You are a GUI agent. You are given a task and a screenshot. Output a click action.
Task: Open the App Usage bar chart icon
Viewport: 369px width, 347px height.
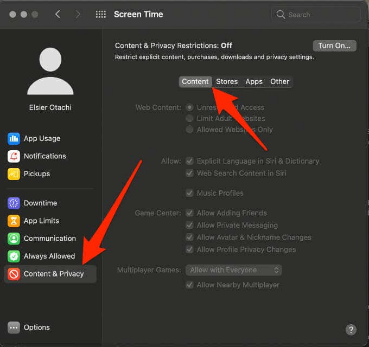14,138
